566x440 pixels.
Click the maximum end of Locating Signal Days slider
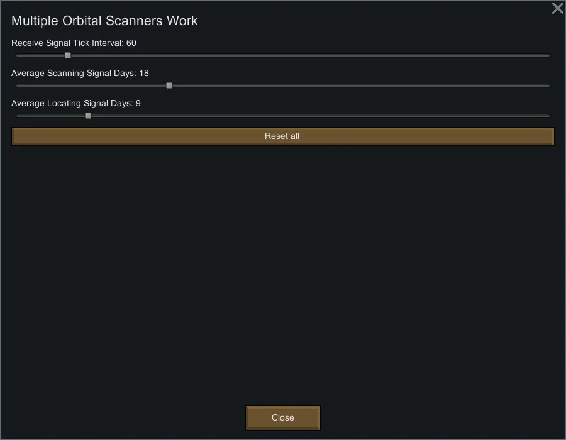548,116
